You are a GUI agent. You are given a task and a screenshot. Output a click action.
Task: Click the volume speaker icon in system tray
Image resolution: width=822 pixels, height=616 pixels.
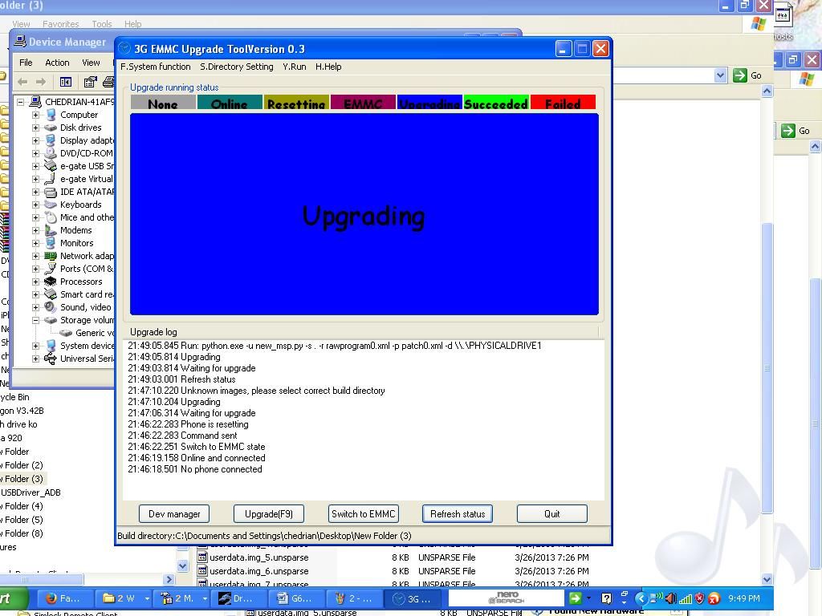coord(669,598)
